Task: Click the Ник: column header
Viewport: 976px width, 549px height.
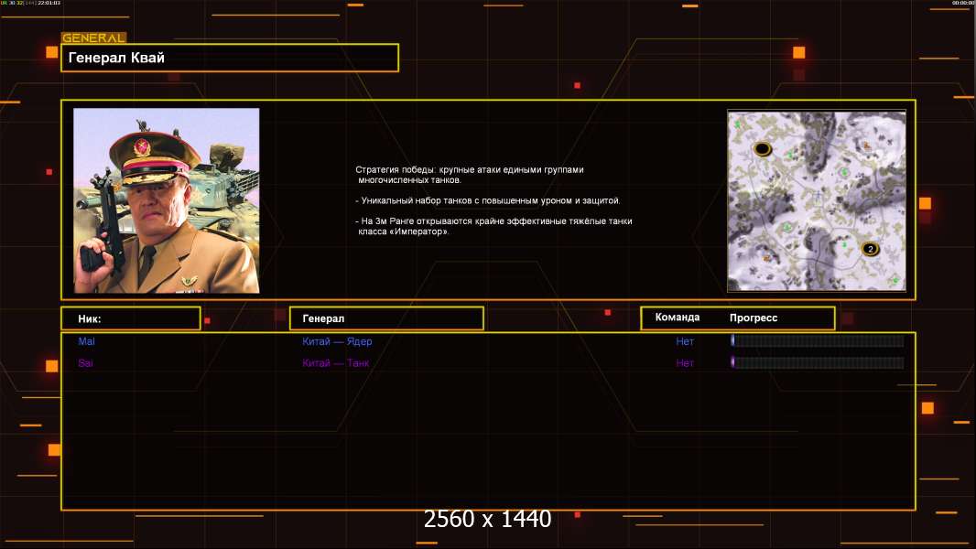Action: coord(130,318)
